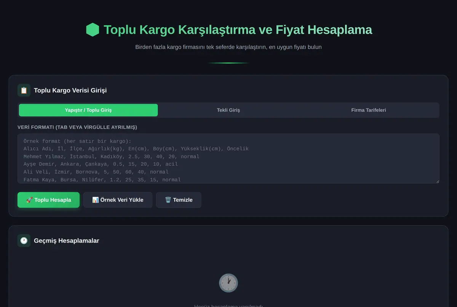457x307 pixels.
Task: Click the Toplu Kargo Verisi Girişi heading
Action: (x=70, y=90)
